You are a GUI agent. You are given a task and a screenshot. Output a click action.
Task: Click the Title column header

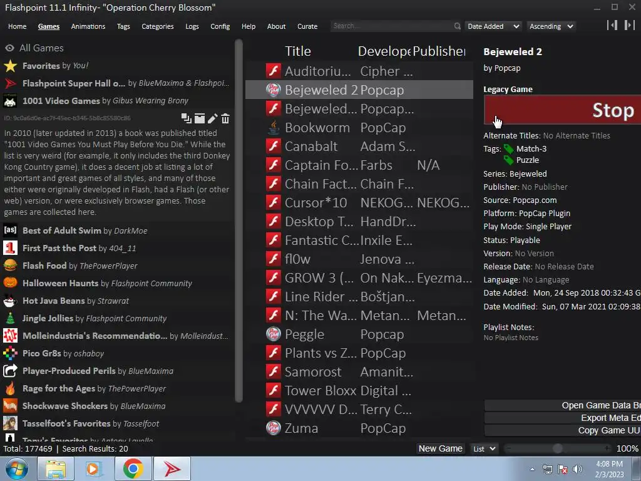pos(298,51)
